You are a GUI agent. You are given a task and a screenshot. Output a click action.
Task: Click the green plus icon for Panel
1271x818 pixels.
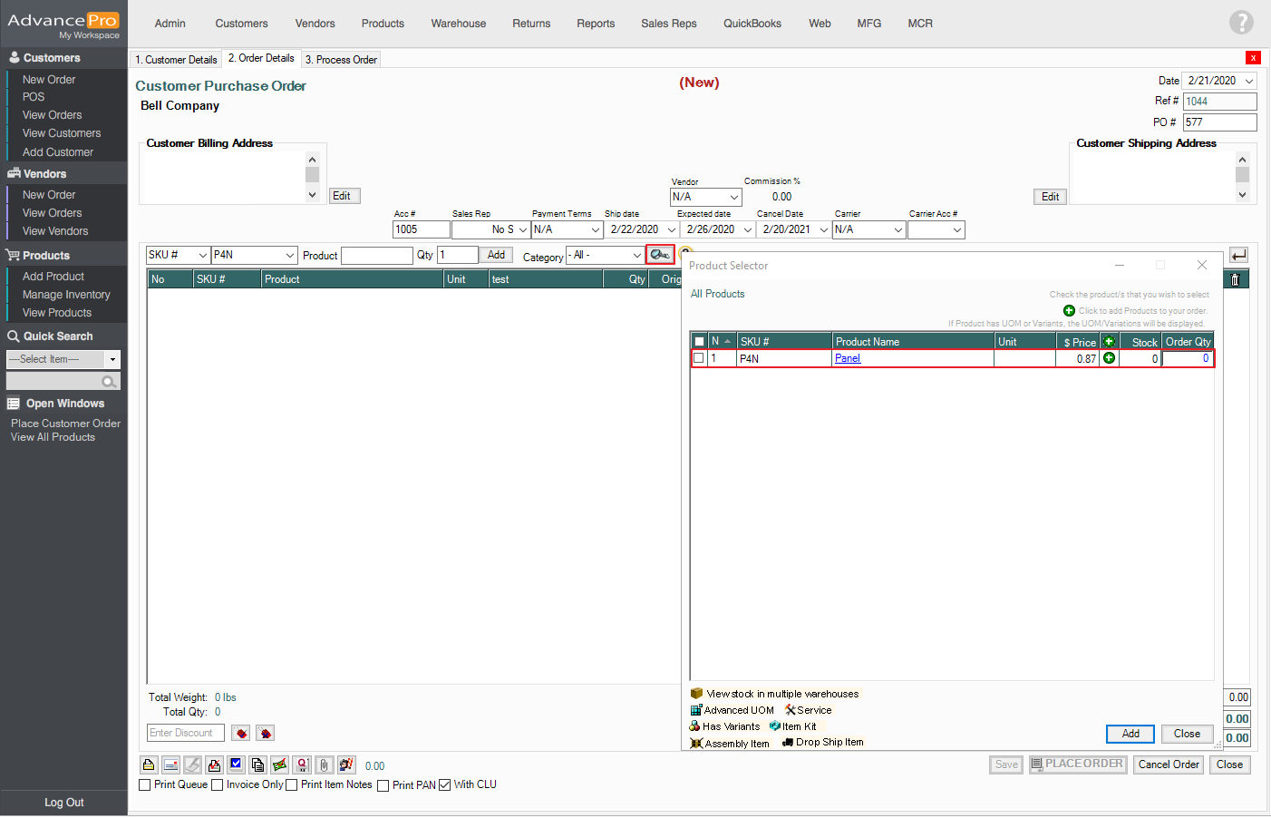[1109, 358]
